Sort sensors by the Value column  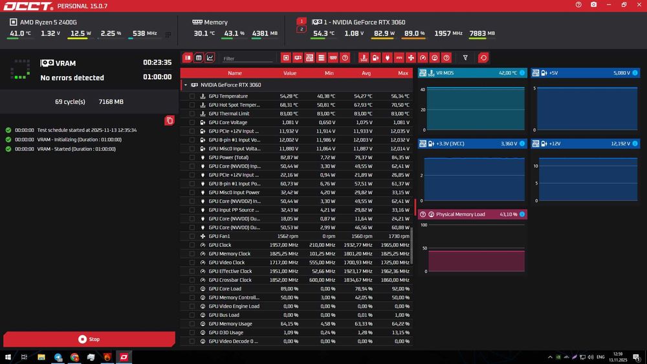coord(290,73)
